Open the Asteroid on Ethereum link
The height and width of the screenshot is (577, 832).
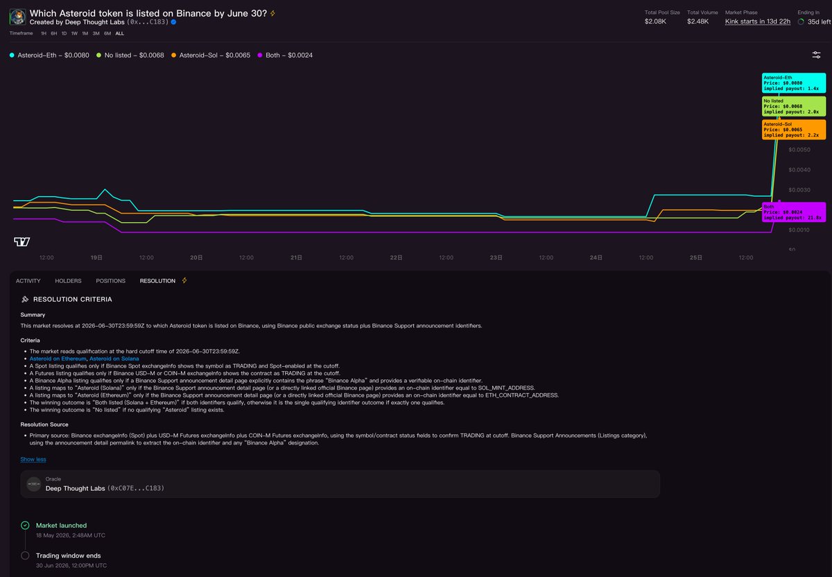(x=58, y=359)
